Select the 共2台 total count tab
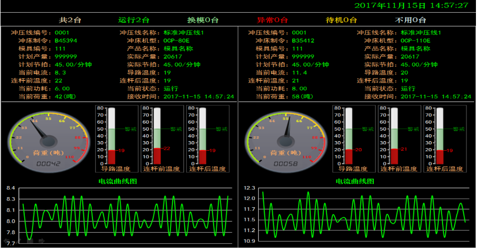 (x=70, y=20)
